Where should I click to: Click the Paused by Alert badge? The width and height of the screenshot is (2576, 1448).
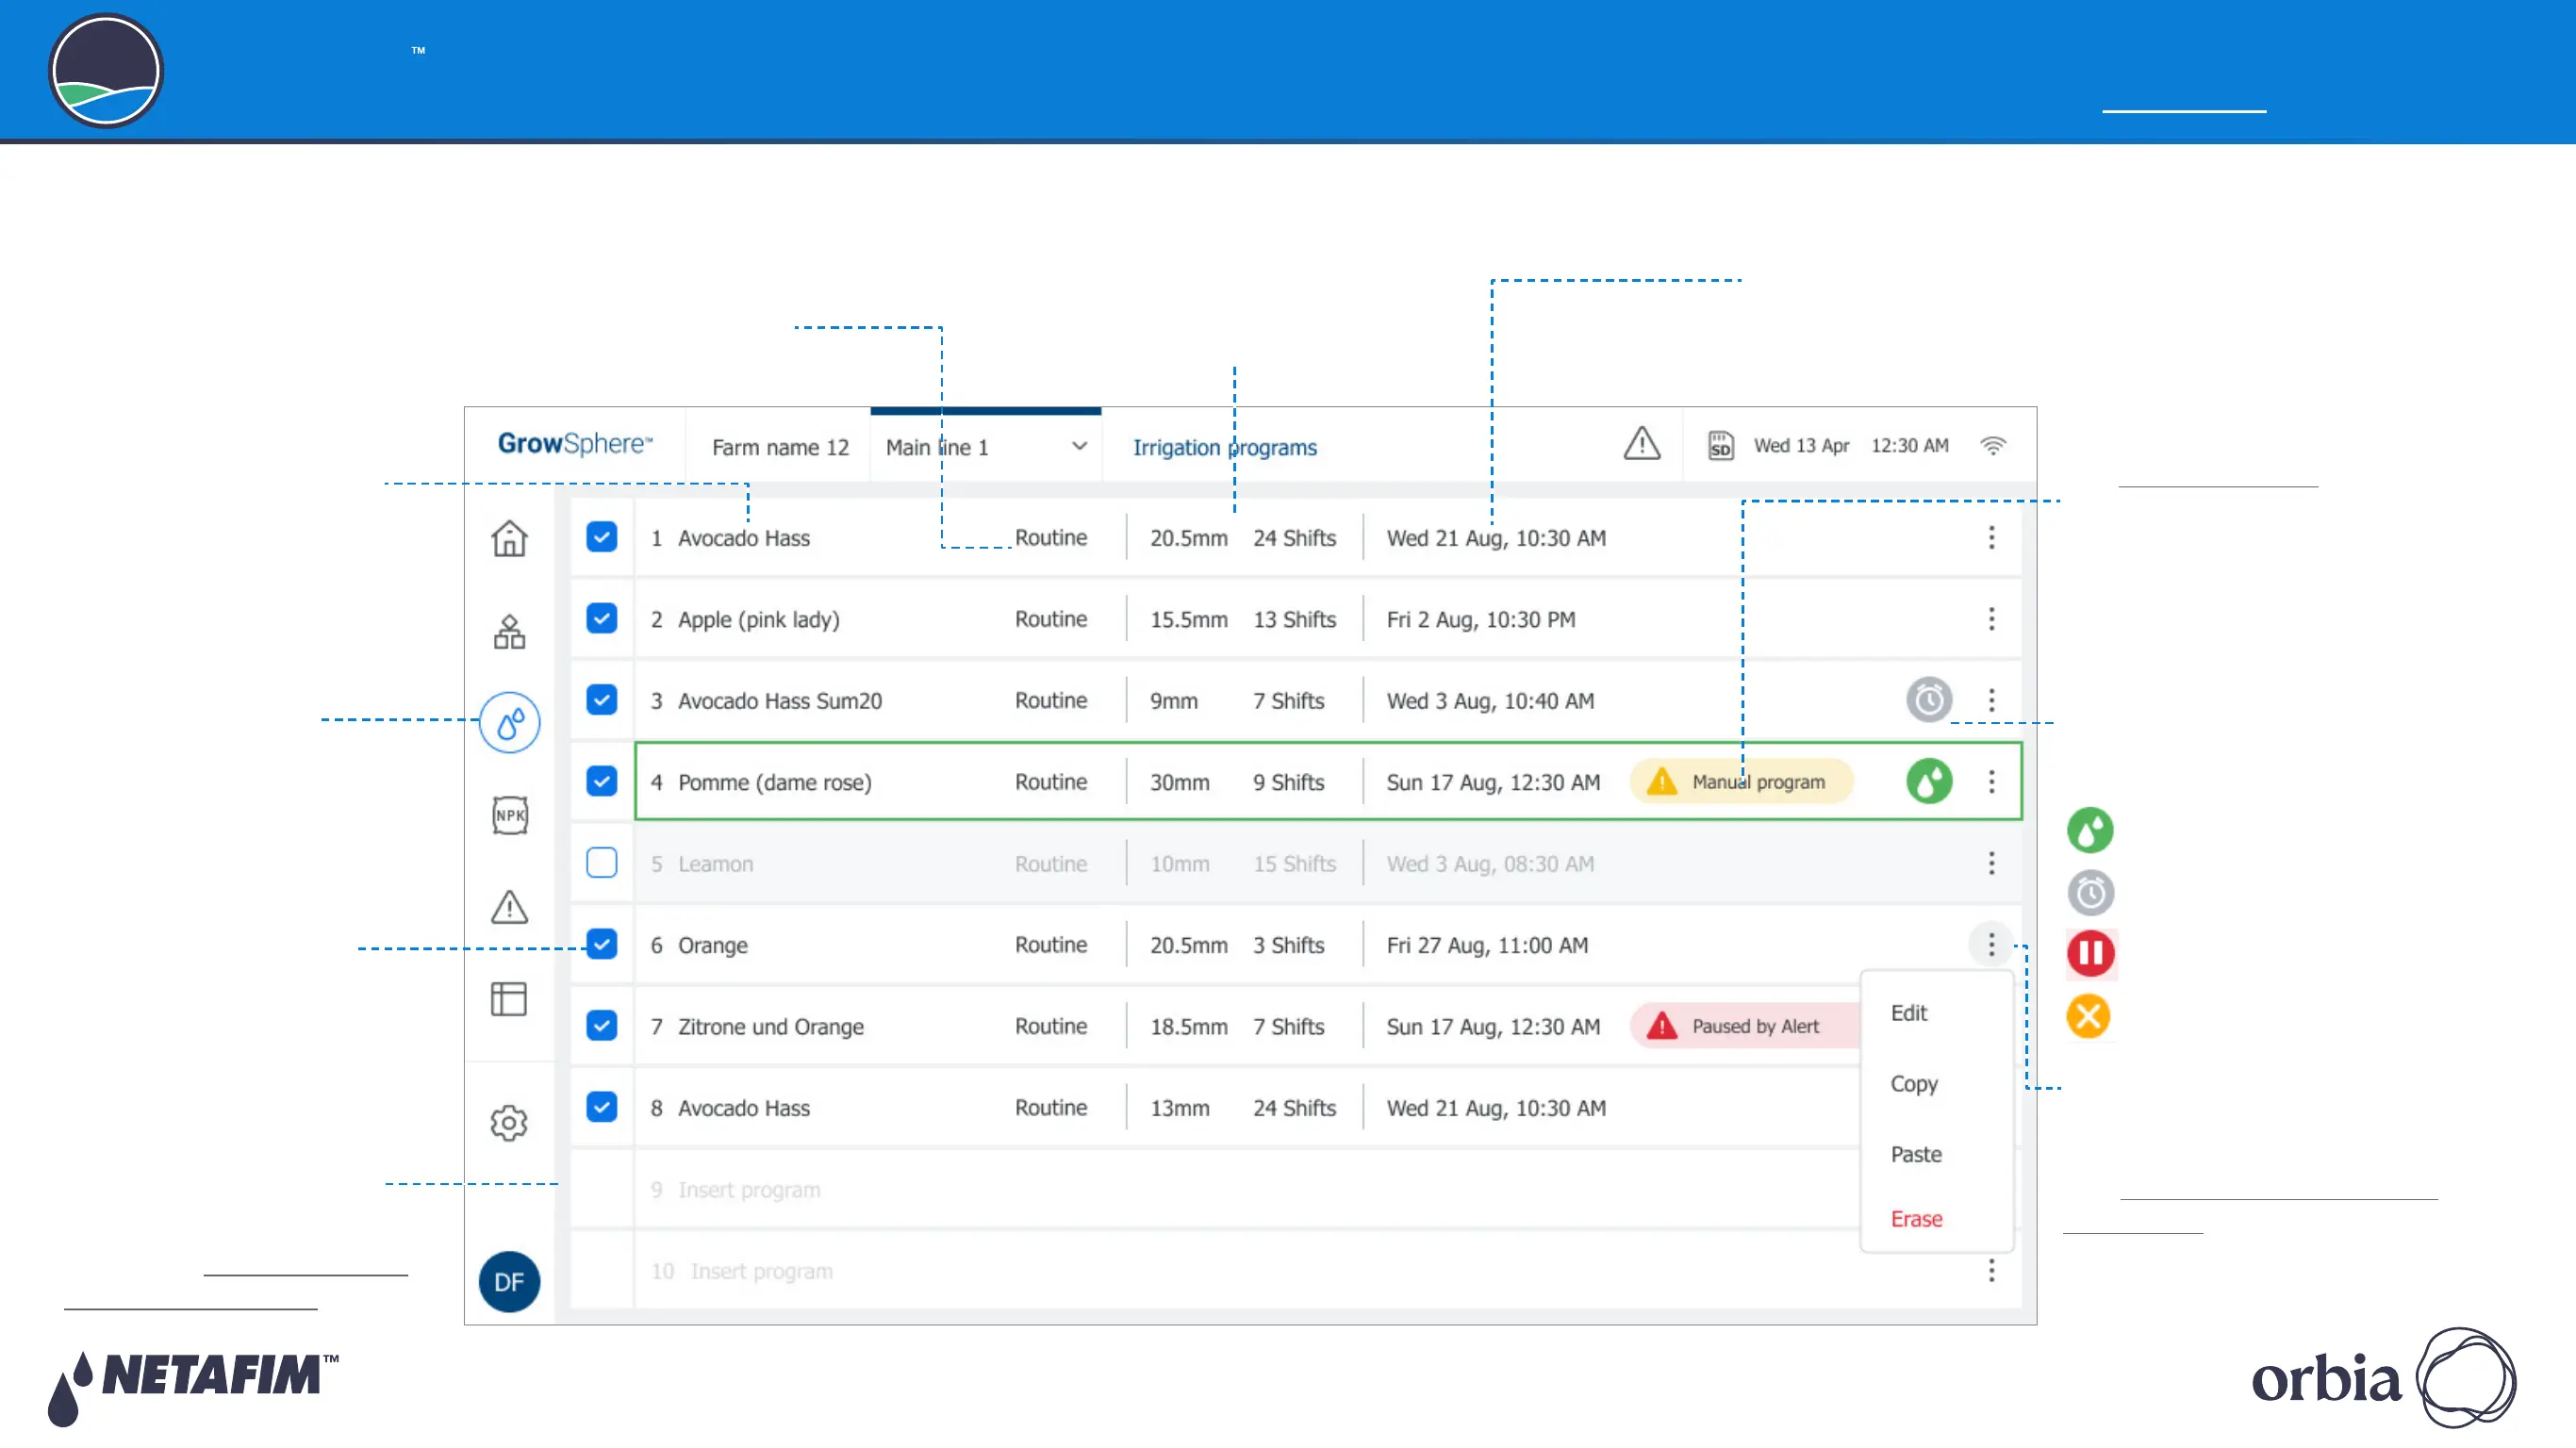click(x=1745, y=1026)
